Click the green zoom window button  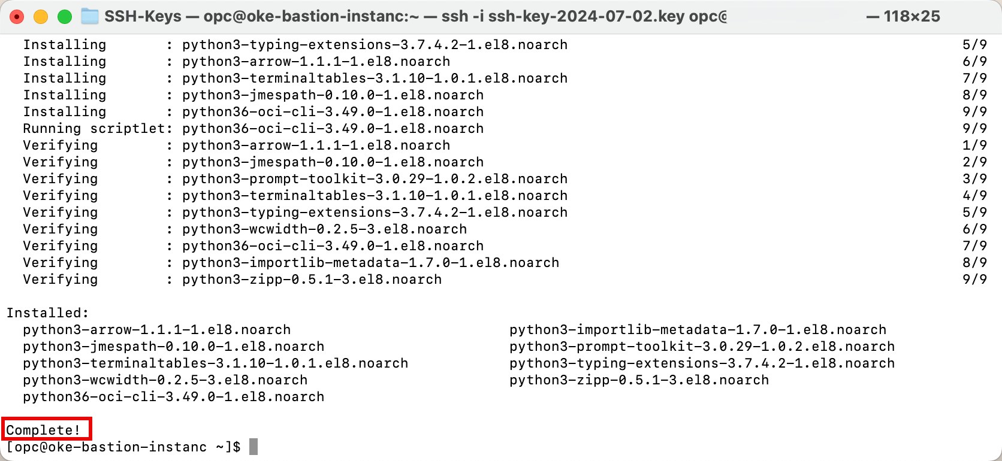pos(65,17)
